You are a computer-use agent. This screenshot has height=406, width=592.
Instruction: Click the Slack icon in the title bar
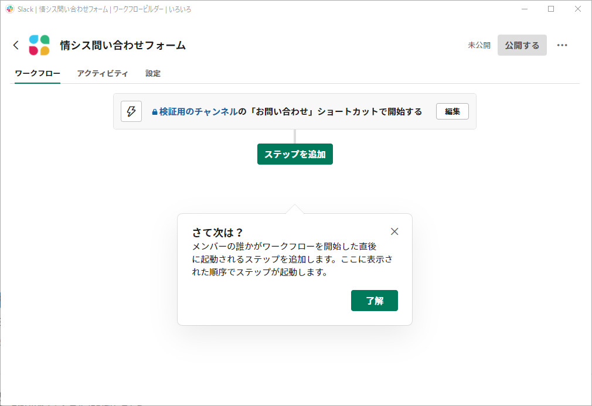point(8,9)
